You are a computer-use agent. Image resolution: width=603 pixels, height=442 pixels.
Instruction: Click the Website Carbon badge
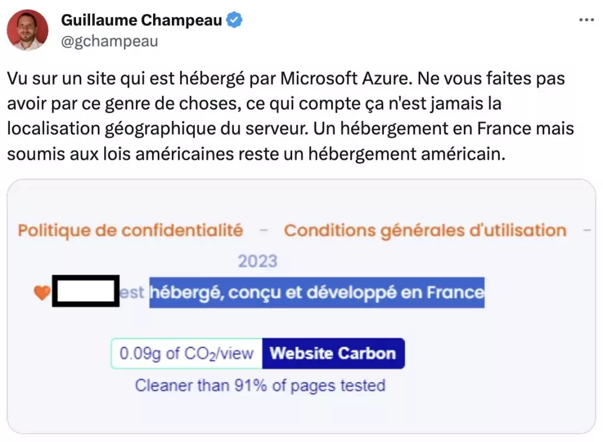click(x=333, y=354)
